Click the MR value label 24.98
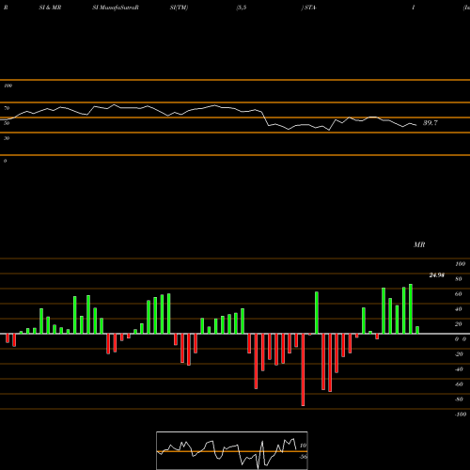 point(436,275)
